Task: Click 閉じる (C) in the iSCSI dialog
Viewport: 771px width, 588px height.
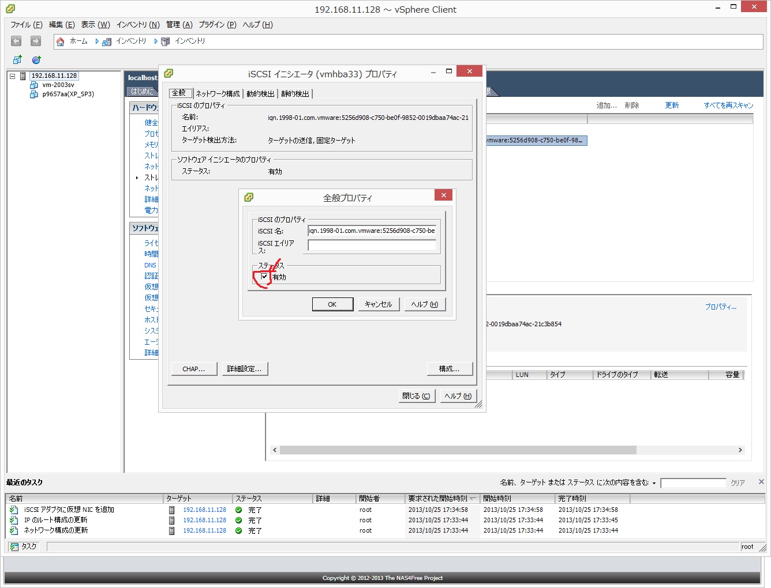Action: coord(416,396)
